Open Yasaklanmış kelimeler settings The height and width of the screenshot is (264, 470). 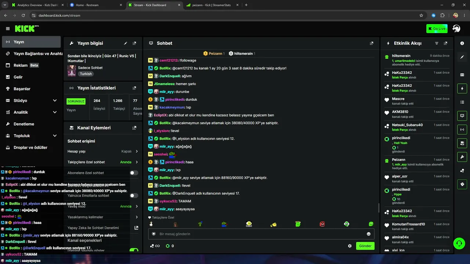pyautogui.click(x=103, y=217)
